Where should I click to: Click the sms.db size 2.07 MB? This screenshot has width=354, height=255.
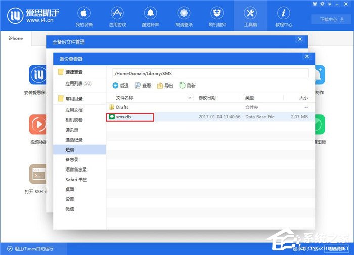click(299, 117)
